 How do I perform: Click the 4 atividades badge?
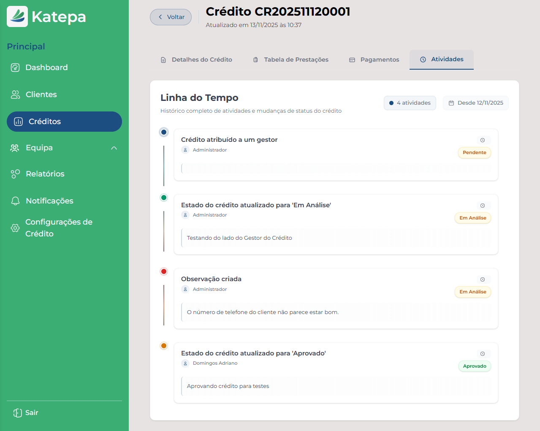point(410,103)
